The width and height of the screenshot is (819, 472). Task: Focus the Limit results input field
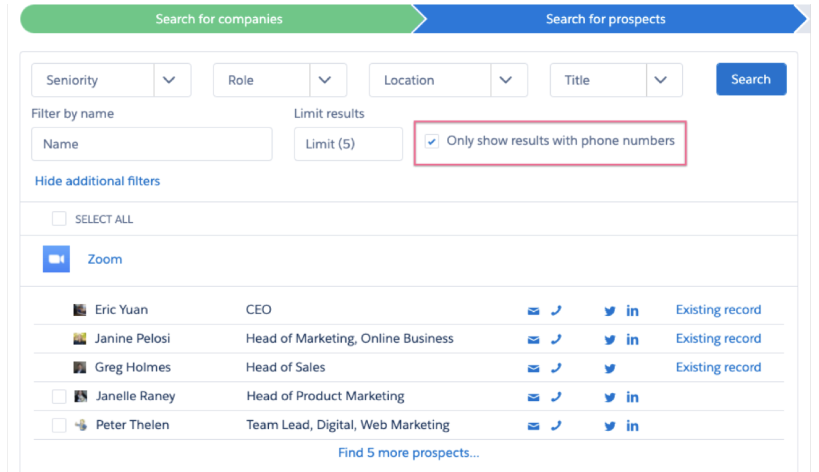[349, 144]
